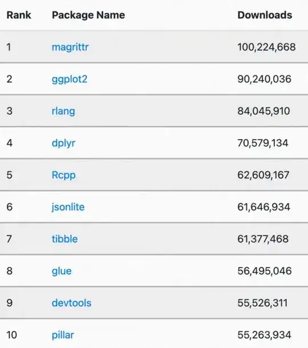The width and height of the screenshot is (308, 348).
Task: Open the ggplot2 package link
Action: pyautogui.click(x=70, y=79)
